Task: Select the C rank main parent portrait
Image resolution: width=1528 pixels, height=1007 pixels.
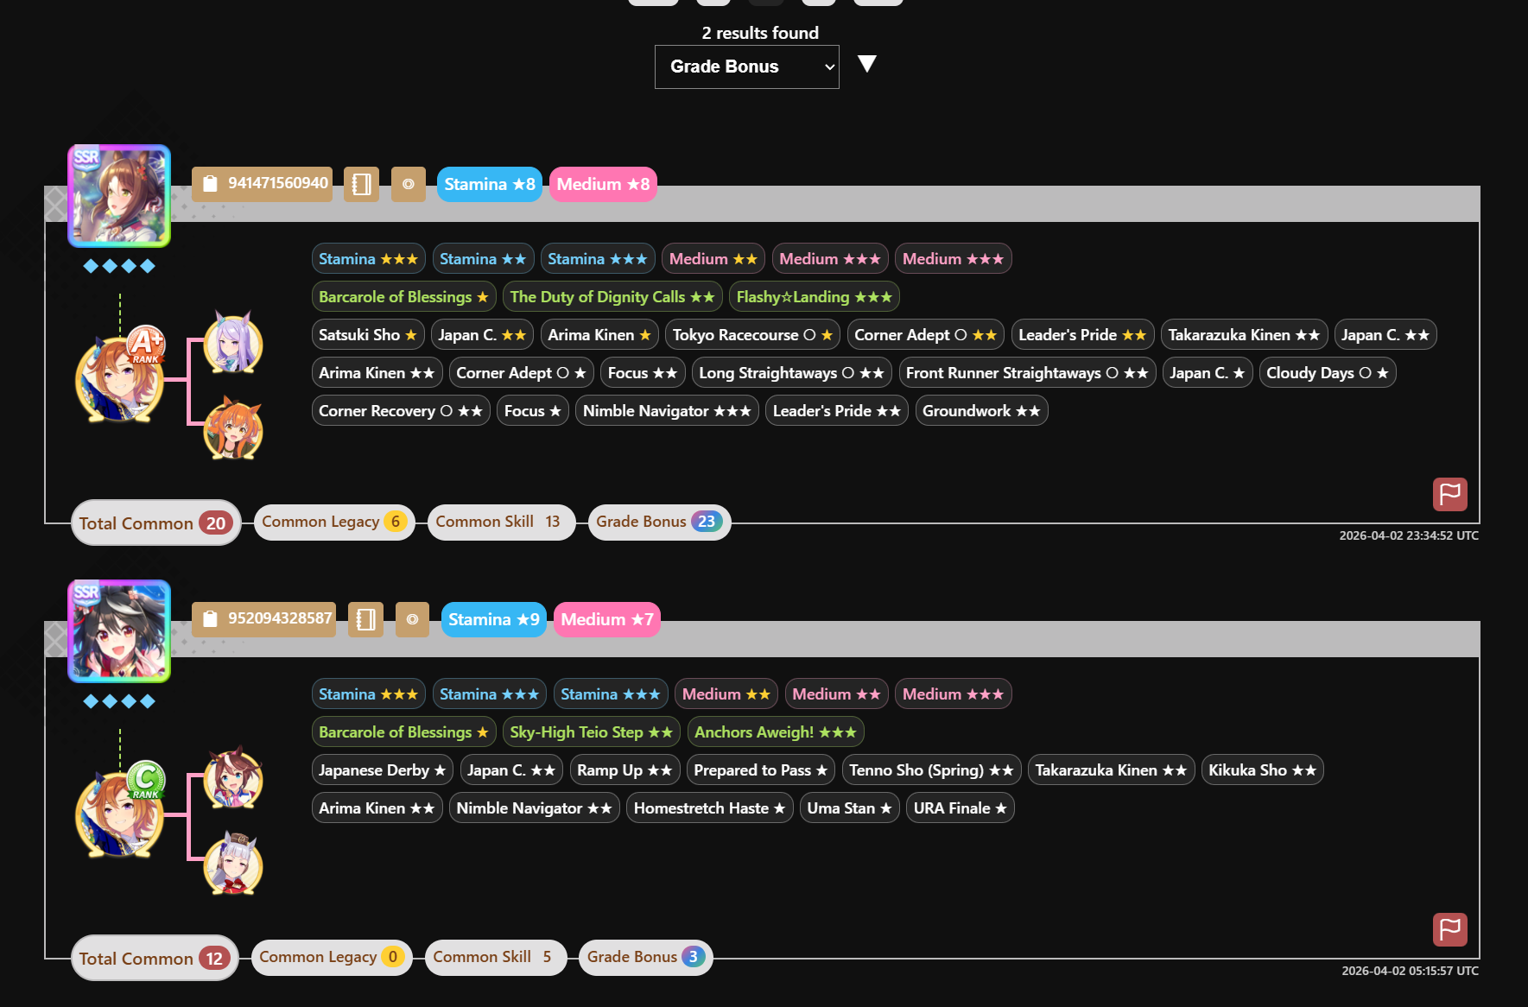Action: click(x=120, y=813)
